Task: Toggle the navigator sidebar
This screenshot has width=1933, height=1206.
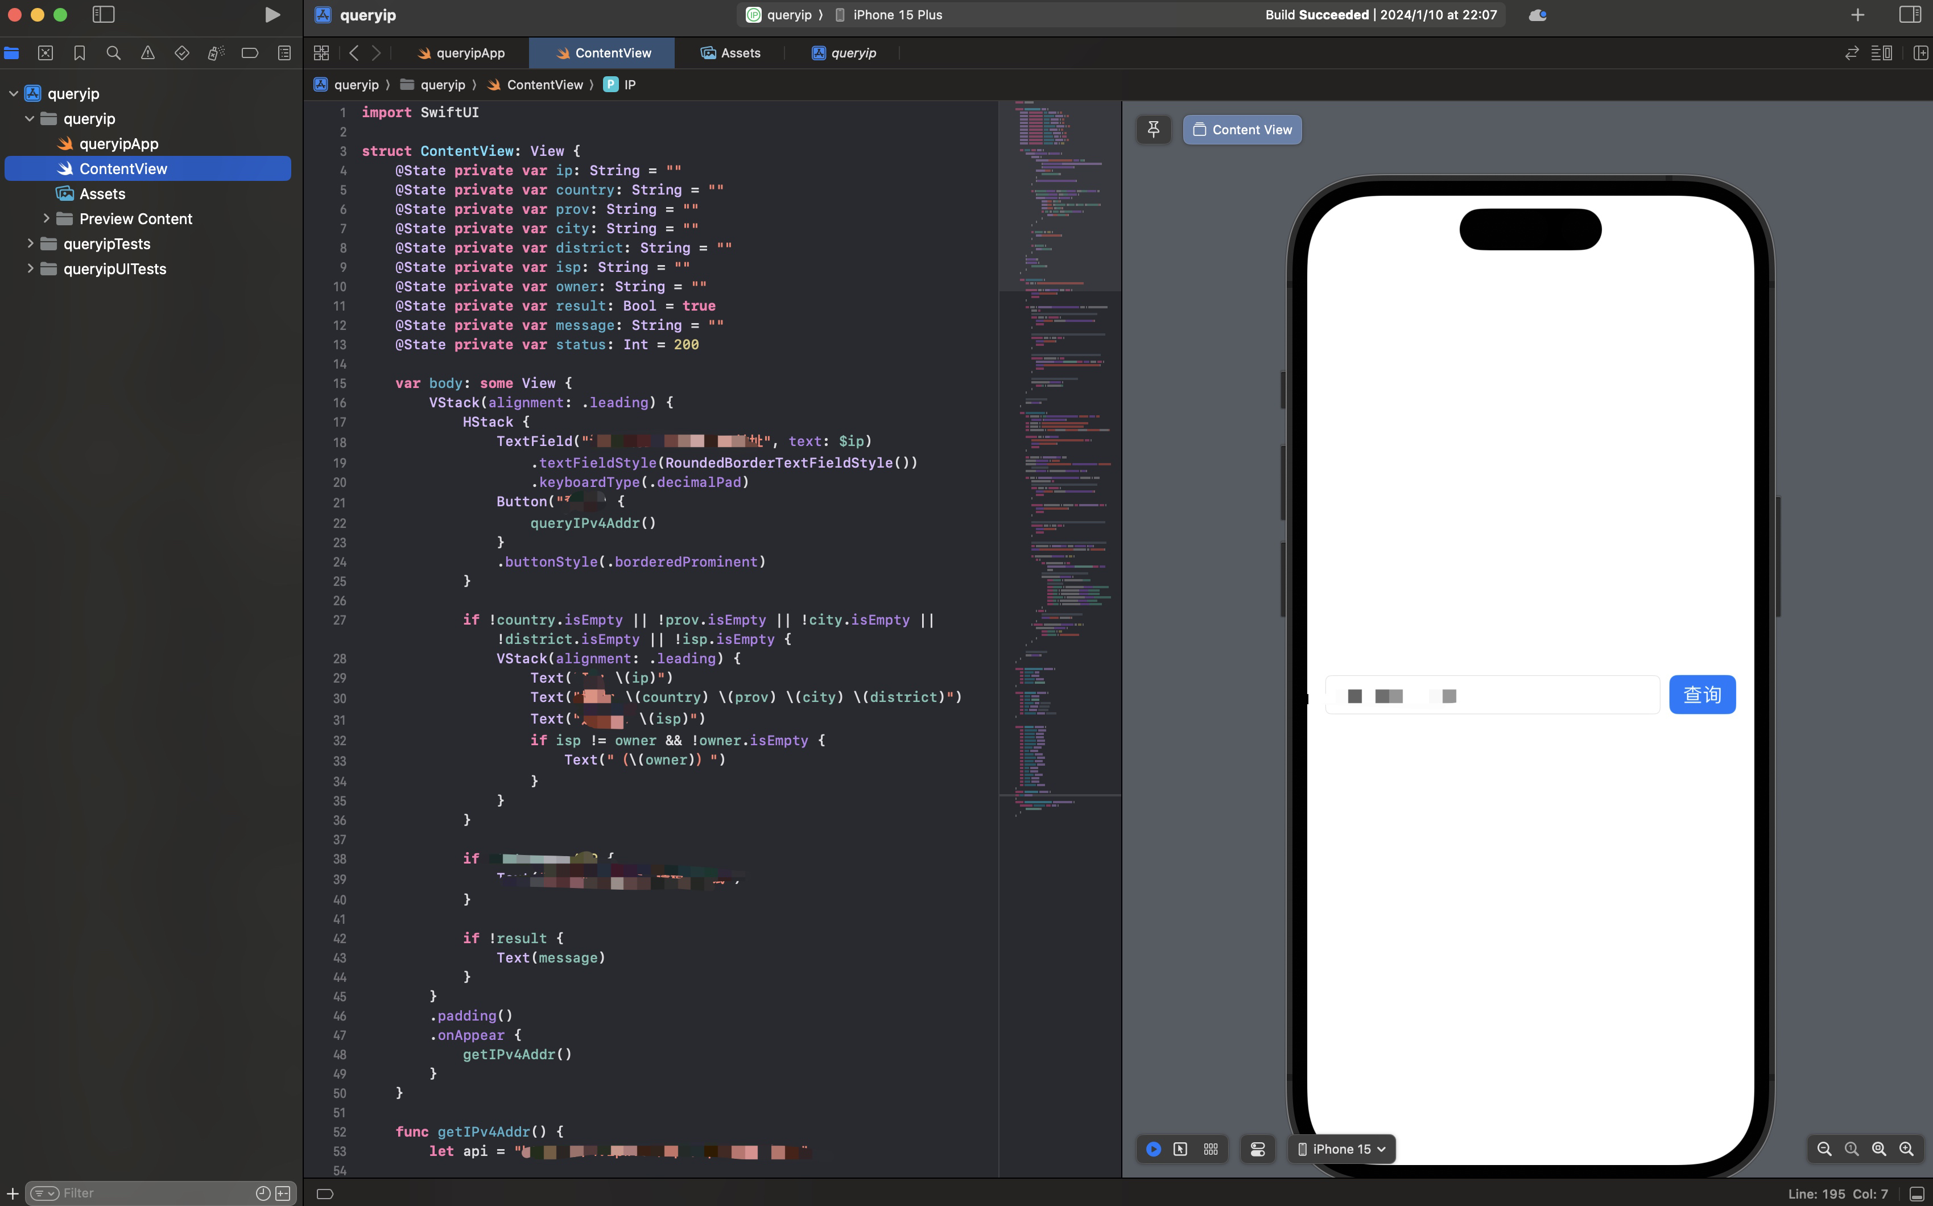Action: tap(104, 14)
